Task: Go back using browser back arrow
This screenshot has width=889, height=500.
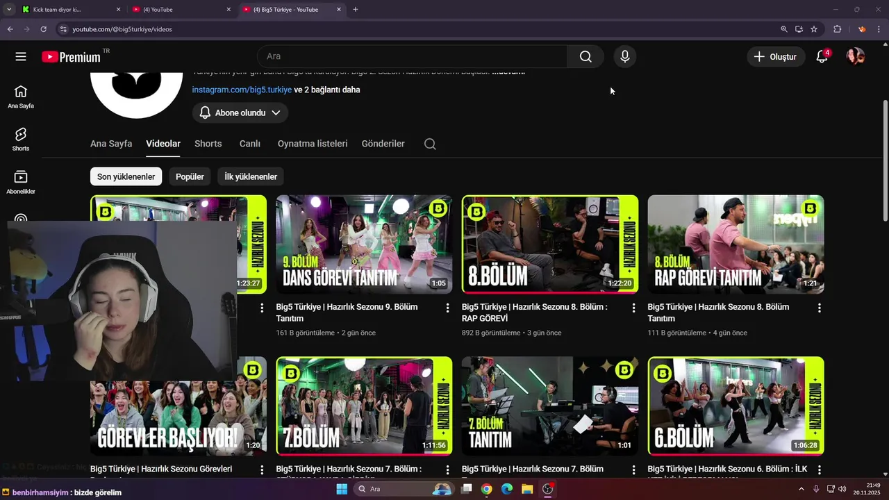Action: [x=10, y=29]
